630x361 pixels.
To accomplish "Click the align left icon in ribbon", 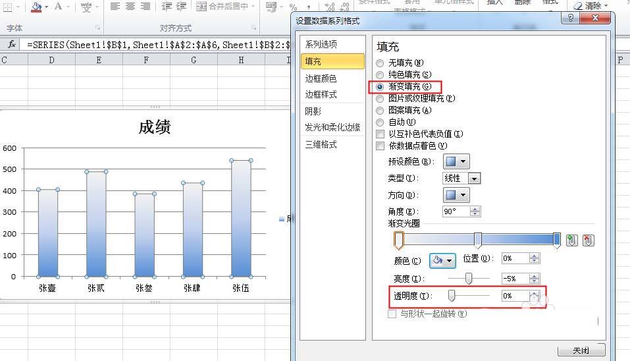I will coord(115,7).
